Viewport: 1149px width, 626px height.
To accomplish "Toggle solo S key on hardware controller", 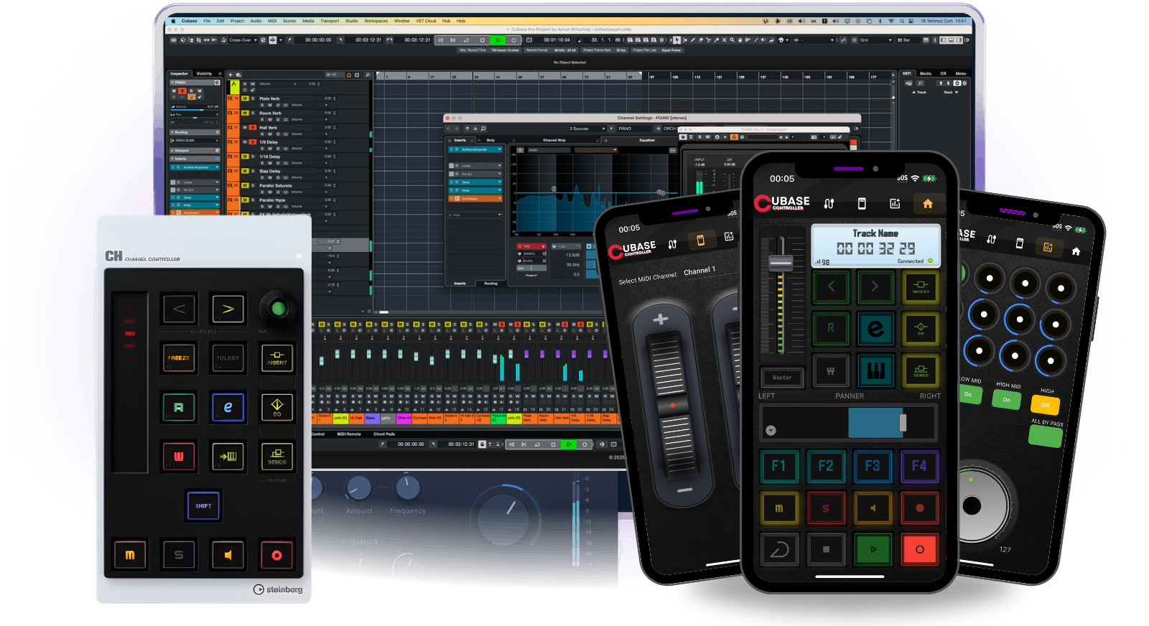I will tap(179, 555).
